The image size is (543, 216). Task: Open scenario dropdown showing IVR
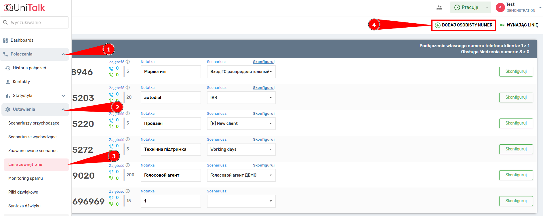(x=241, y=98)
